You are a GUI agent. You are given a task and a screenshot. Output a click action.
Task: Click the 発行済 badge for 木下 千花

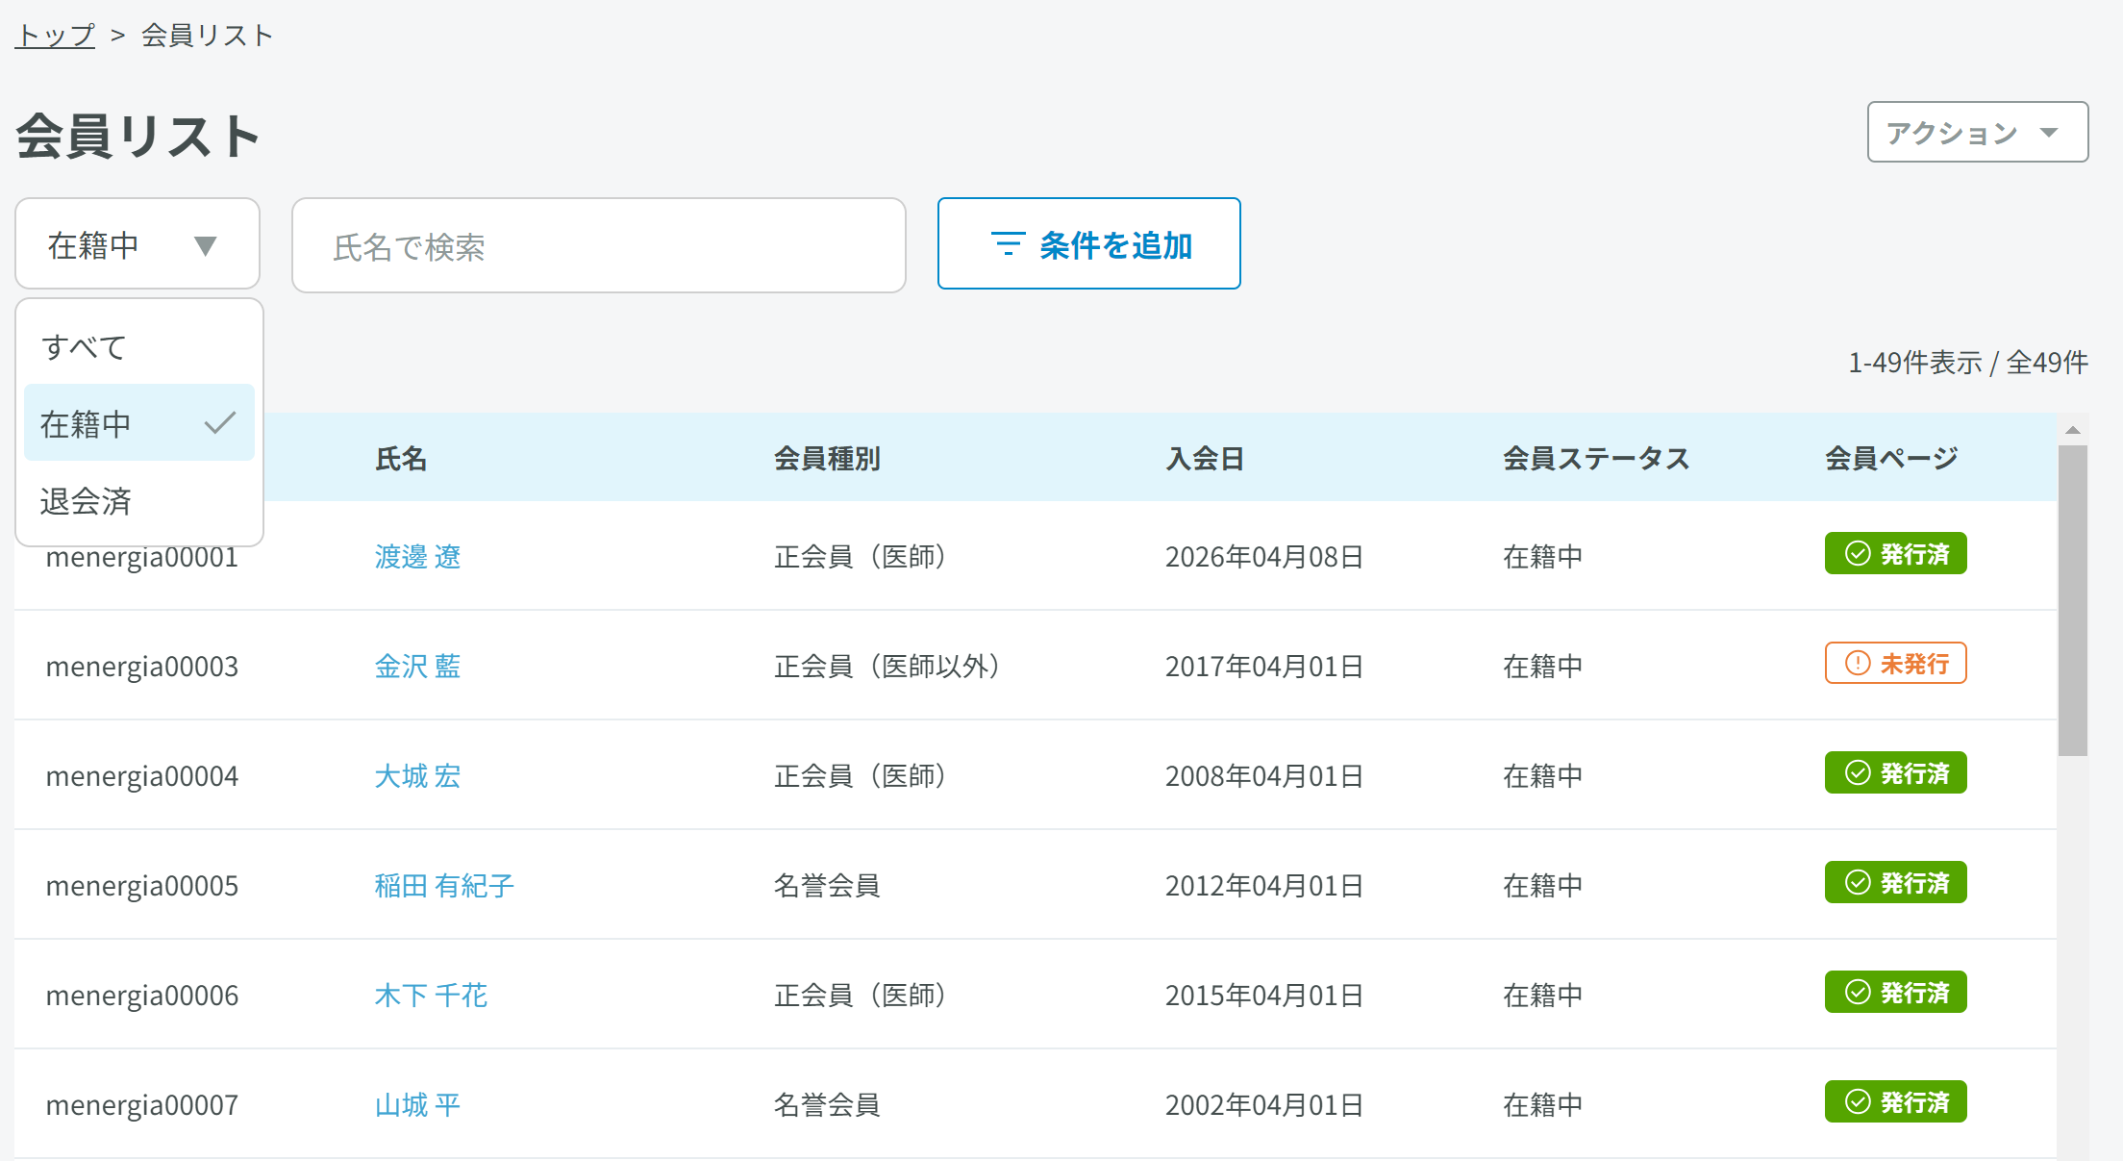(x=1895, y=993)
